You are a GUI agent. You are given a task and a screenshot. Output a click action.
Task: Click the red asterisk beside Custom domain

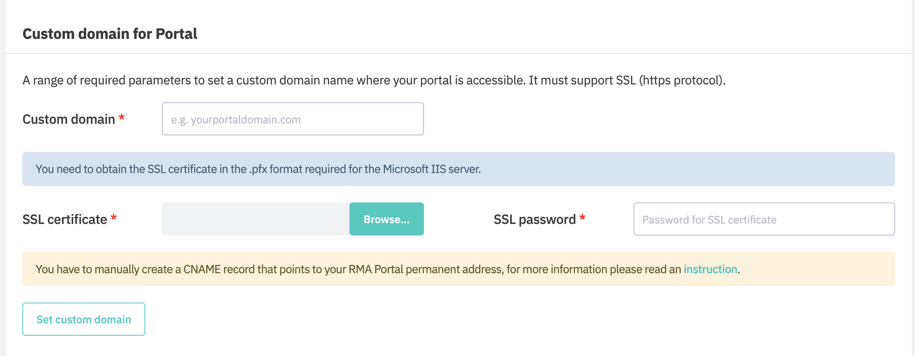point(122,118)
